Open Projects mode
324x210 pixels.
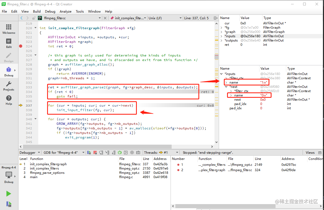click(x=9, y=86)
